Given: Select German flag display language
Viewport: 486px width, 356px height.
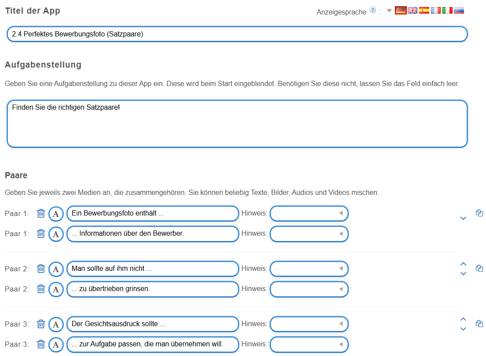Looking at the screenshot, I should 401,11.
